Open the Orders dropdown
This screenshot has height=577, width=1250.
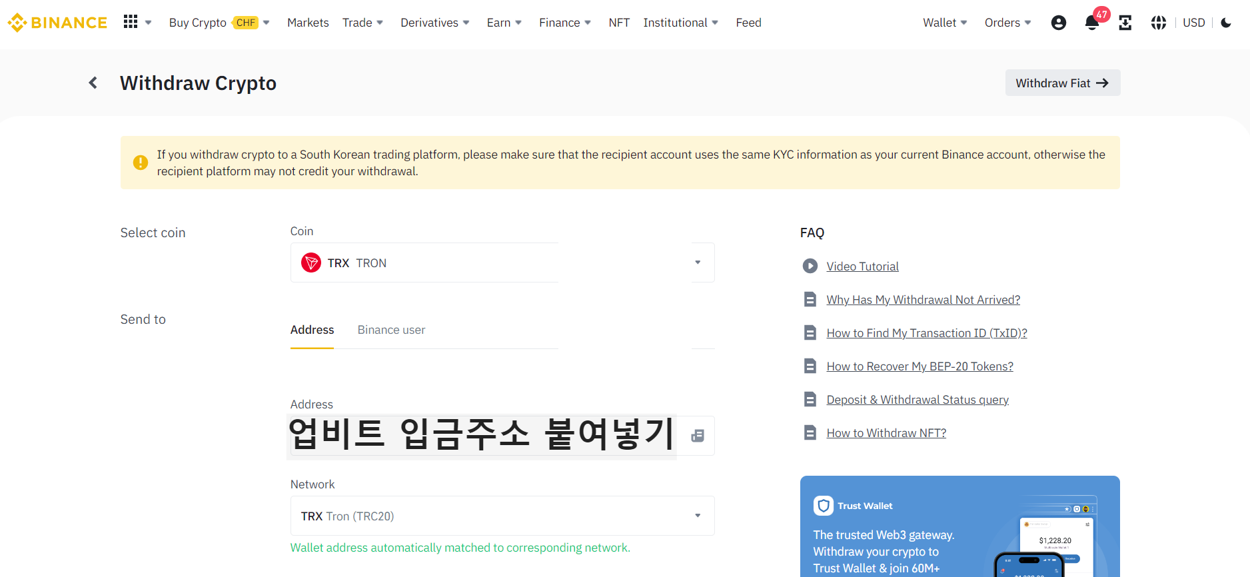pos(1007,23)
